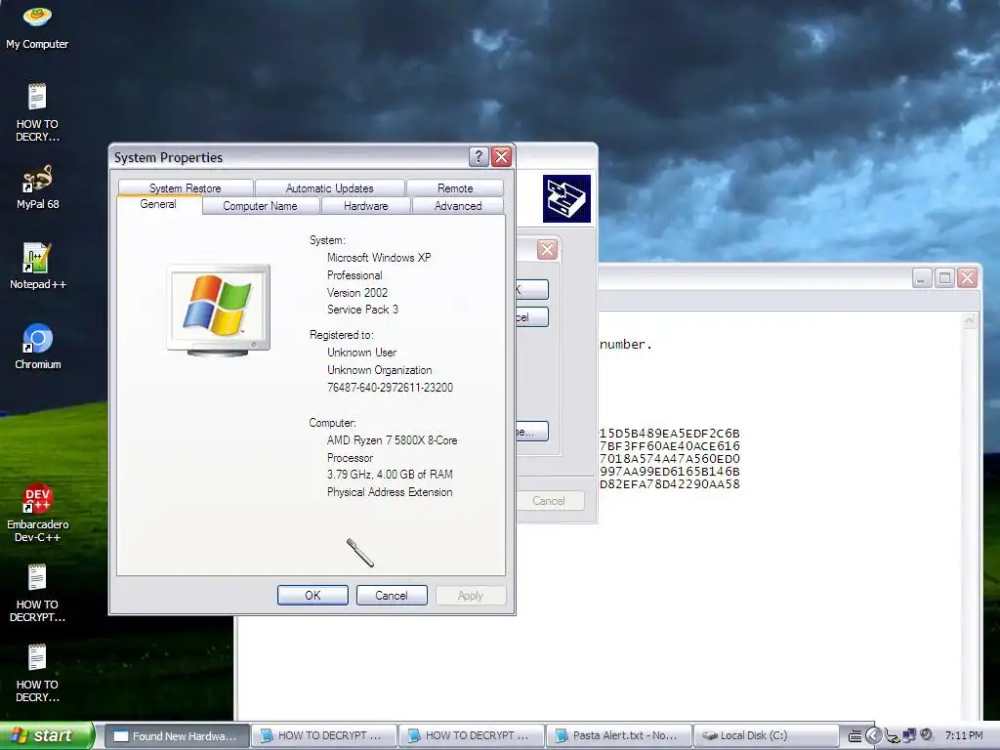Expand hidden tray icons with the arrow
Viewport: 1000px width, 750px height.
(873, 736)
